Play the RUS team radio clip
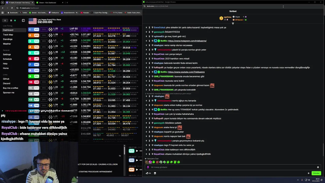 [x=137, y=151]
